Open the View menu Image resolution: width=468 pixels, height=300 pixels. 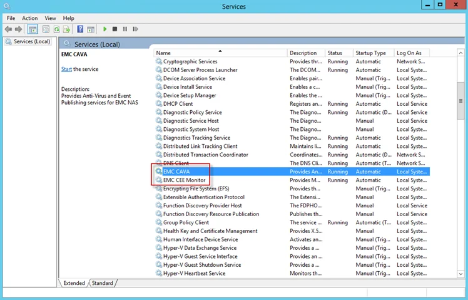click(x=50, y=18)
